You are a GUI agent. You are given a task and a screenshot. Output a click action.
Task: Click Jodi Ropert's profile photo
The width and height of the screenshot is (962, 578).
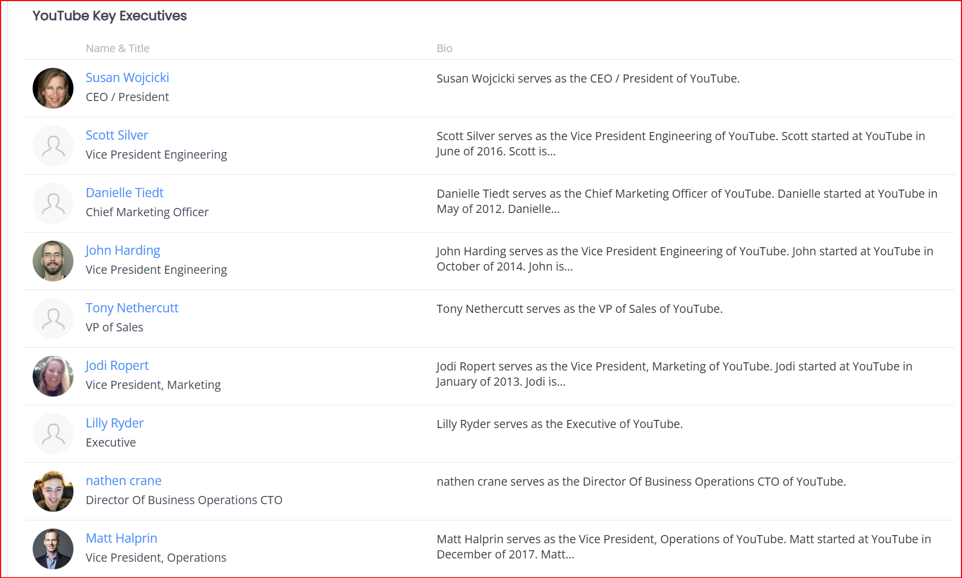coord(53,376)
